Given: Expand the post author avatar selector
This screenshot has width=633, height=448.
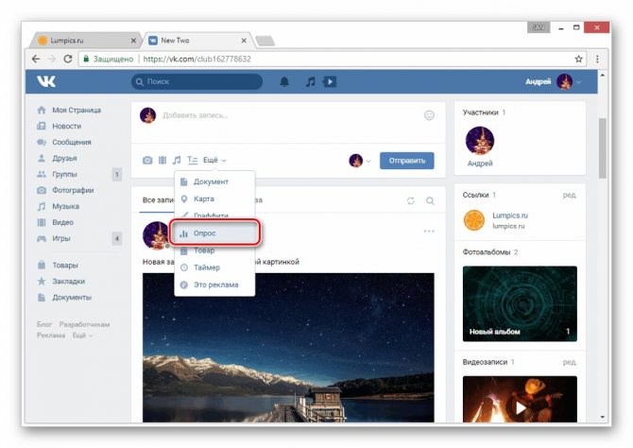Looking at the screenshot, I should [360, 161].
